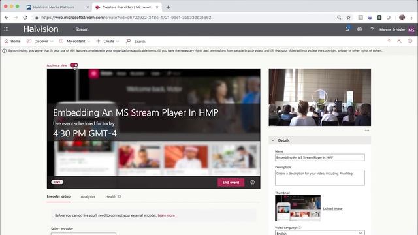Open the Select encoder dropdown

click(84, 234)
